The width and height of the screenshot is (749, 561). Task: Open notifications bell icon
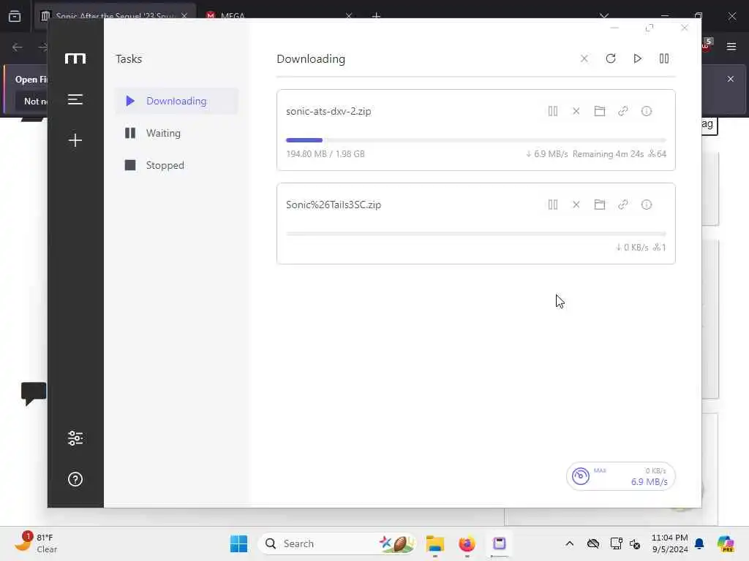[699, 543]
